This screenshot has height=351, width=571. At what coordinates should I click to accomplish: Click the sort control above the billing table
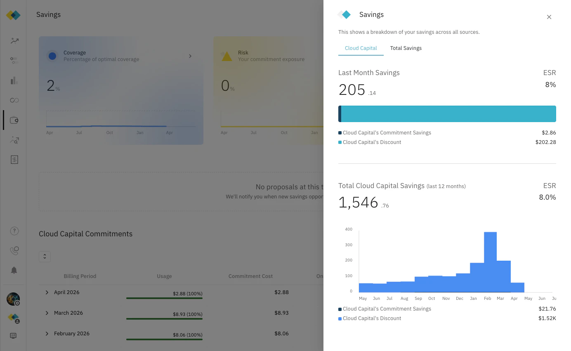[x=45, y=257]
